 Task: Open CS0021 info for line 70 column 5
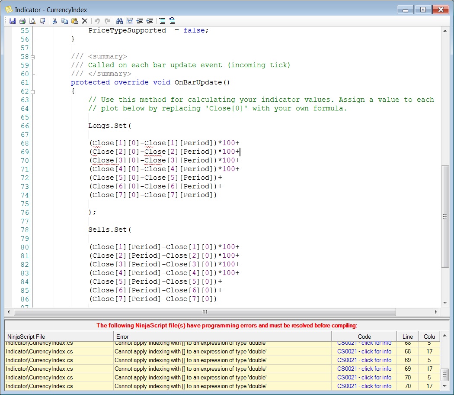[364, 378]
